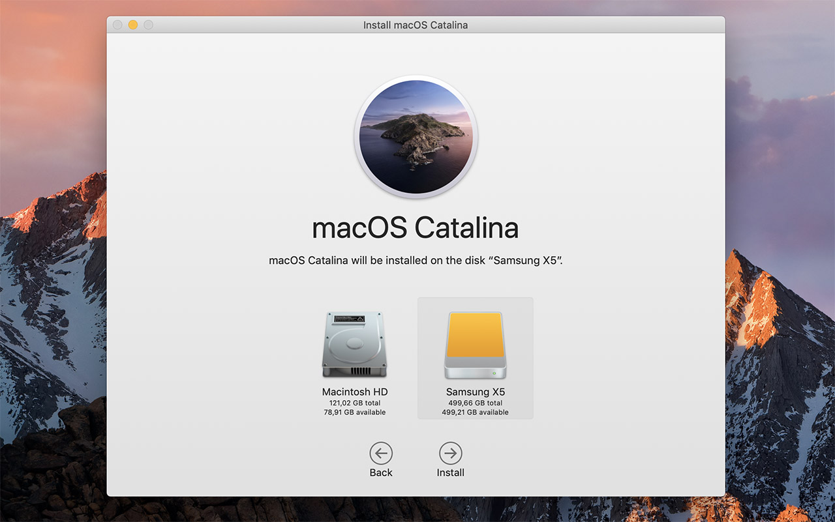This screenshot has width=835, height=522.
Task: Click the "Macintosh HD" disk name
Action: tap(355, 392)
